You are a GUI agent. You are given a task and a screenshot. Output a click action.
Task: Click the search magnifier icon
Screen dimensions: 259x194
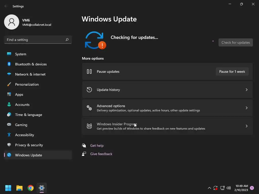67,40
